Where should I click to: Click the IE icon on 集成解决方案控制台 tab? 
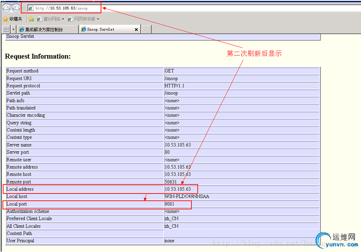tap(21, 29)
